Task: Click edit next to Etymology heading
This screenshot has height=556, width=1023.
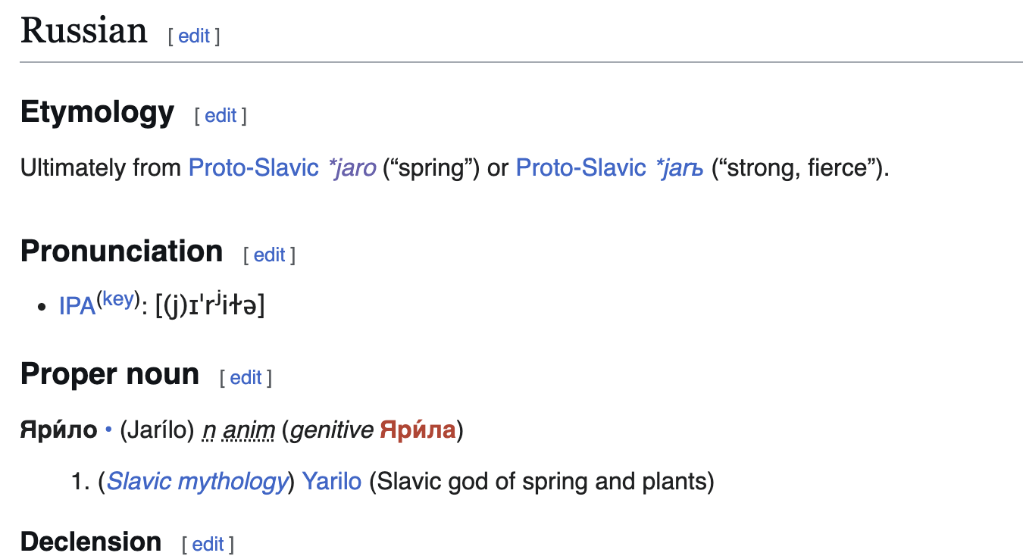Action: coord(221,115)
